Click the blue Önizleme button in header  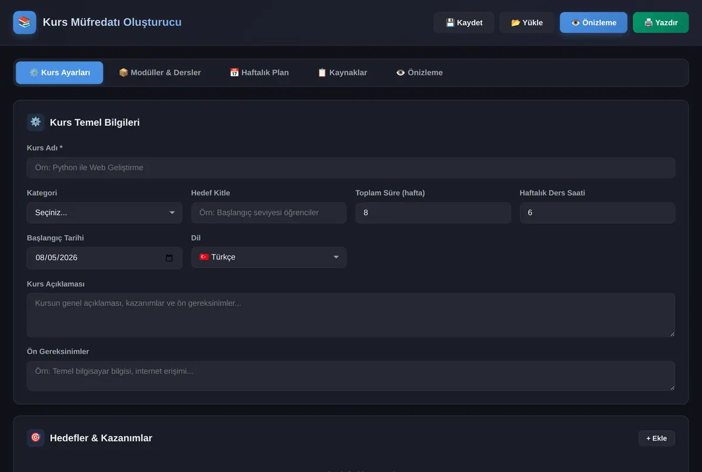point(593,23)
